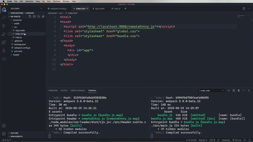Close the terminal panel
Screen dimensions: 253x142
coord(249,90)
